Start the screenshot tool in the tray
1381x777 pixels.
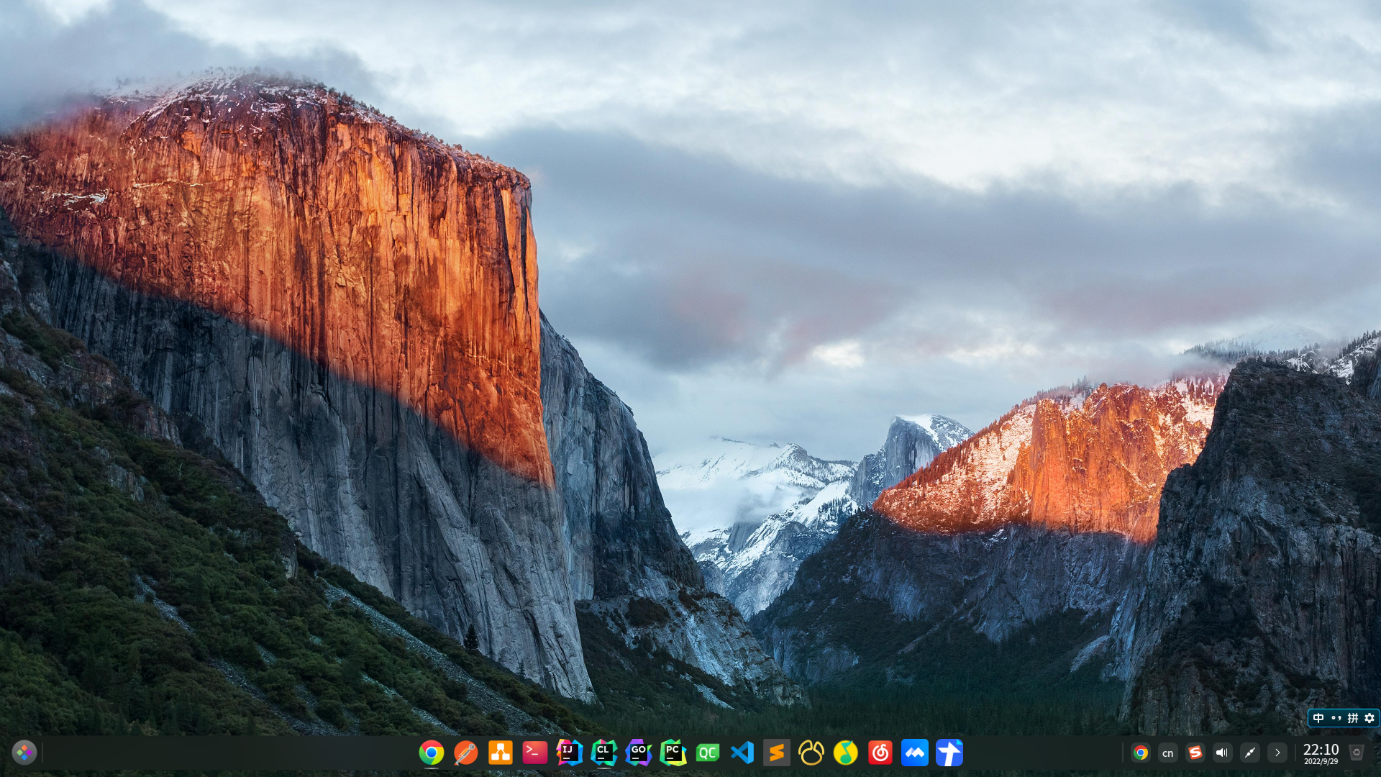pos(1249,753)
